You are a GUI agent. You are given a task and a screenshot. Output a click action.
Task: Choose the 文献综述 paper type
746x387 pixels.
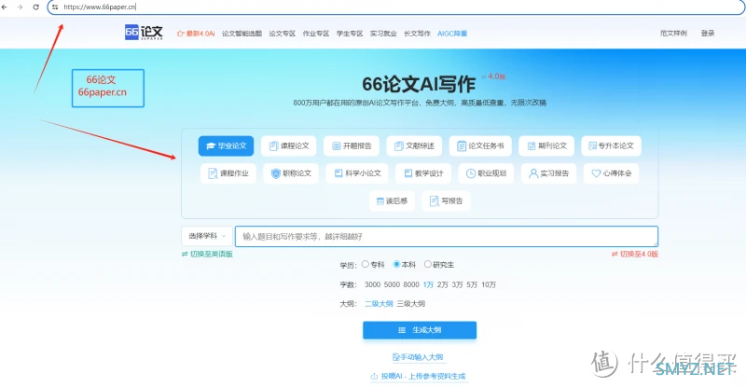coord(414,145)
